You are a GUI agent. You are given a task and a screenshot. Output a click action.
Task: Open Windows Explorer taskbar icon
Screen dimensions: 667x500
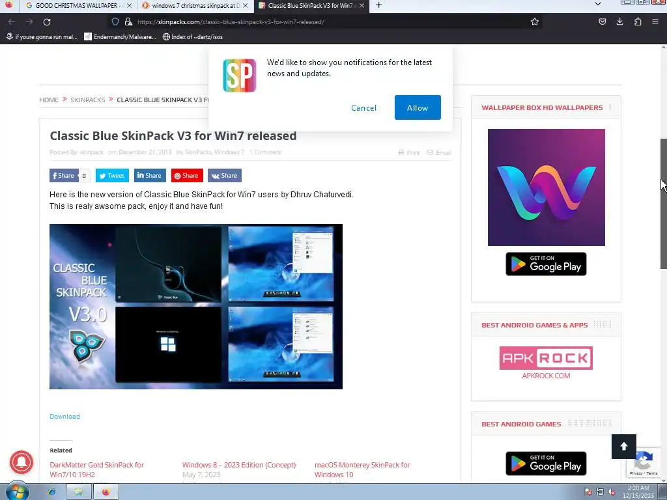(79, 492)
